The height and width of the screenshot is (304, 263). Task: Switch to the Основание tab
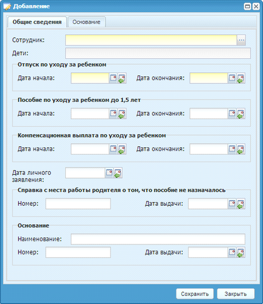click(x=87, y=22)
